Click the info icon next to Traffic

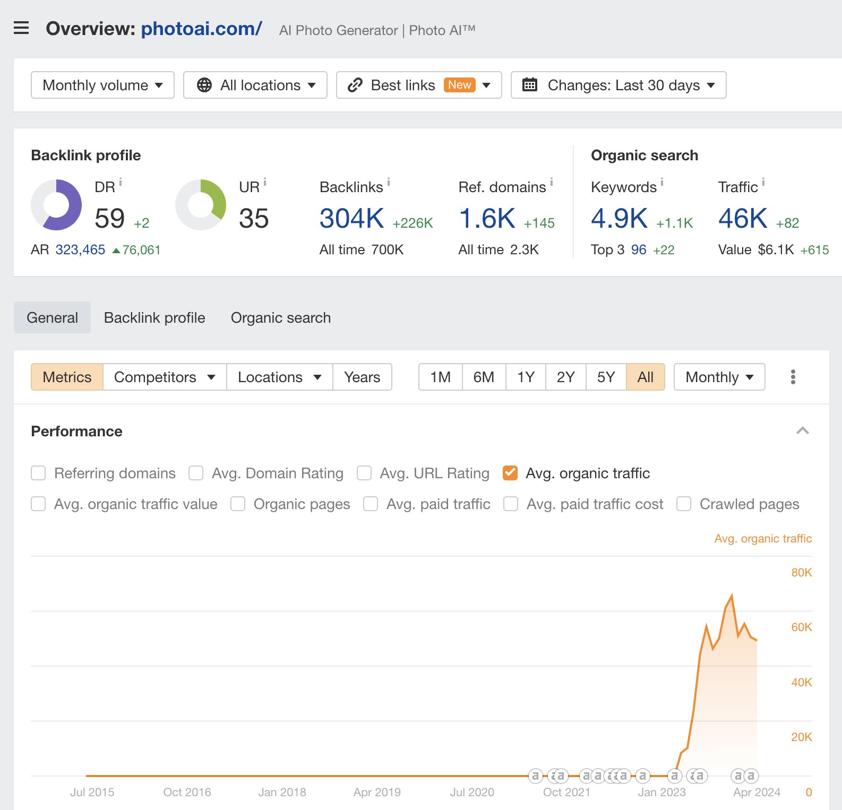click(763, 182)
